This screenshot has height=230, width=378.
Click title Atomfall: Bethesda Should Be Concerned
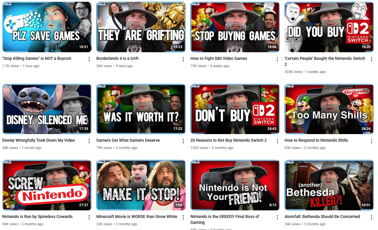[x=322, y=217]
